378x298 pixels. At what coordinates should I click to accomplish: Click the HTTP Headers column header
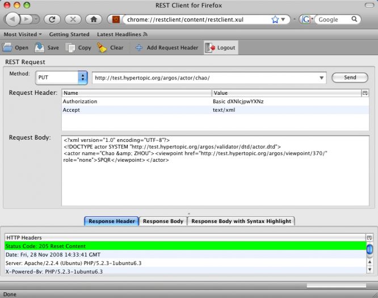pos(185,238)
